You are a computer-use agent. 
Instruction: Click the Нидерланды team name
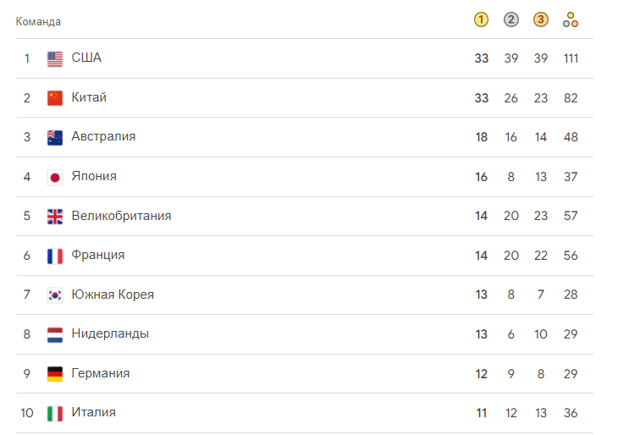tap(110, 333)
